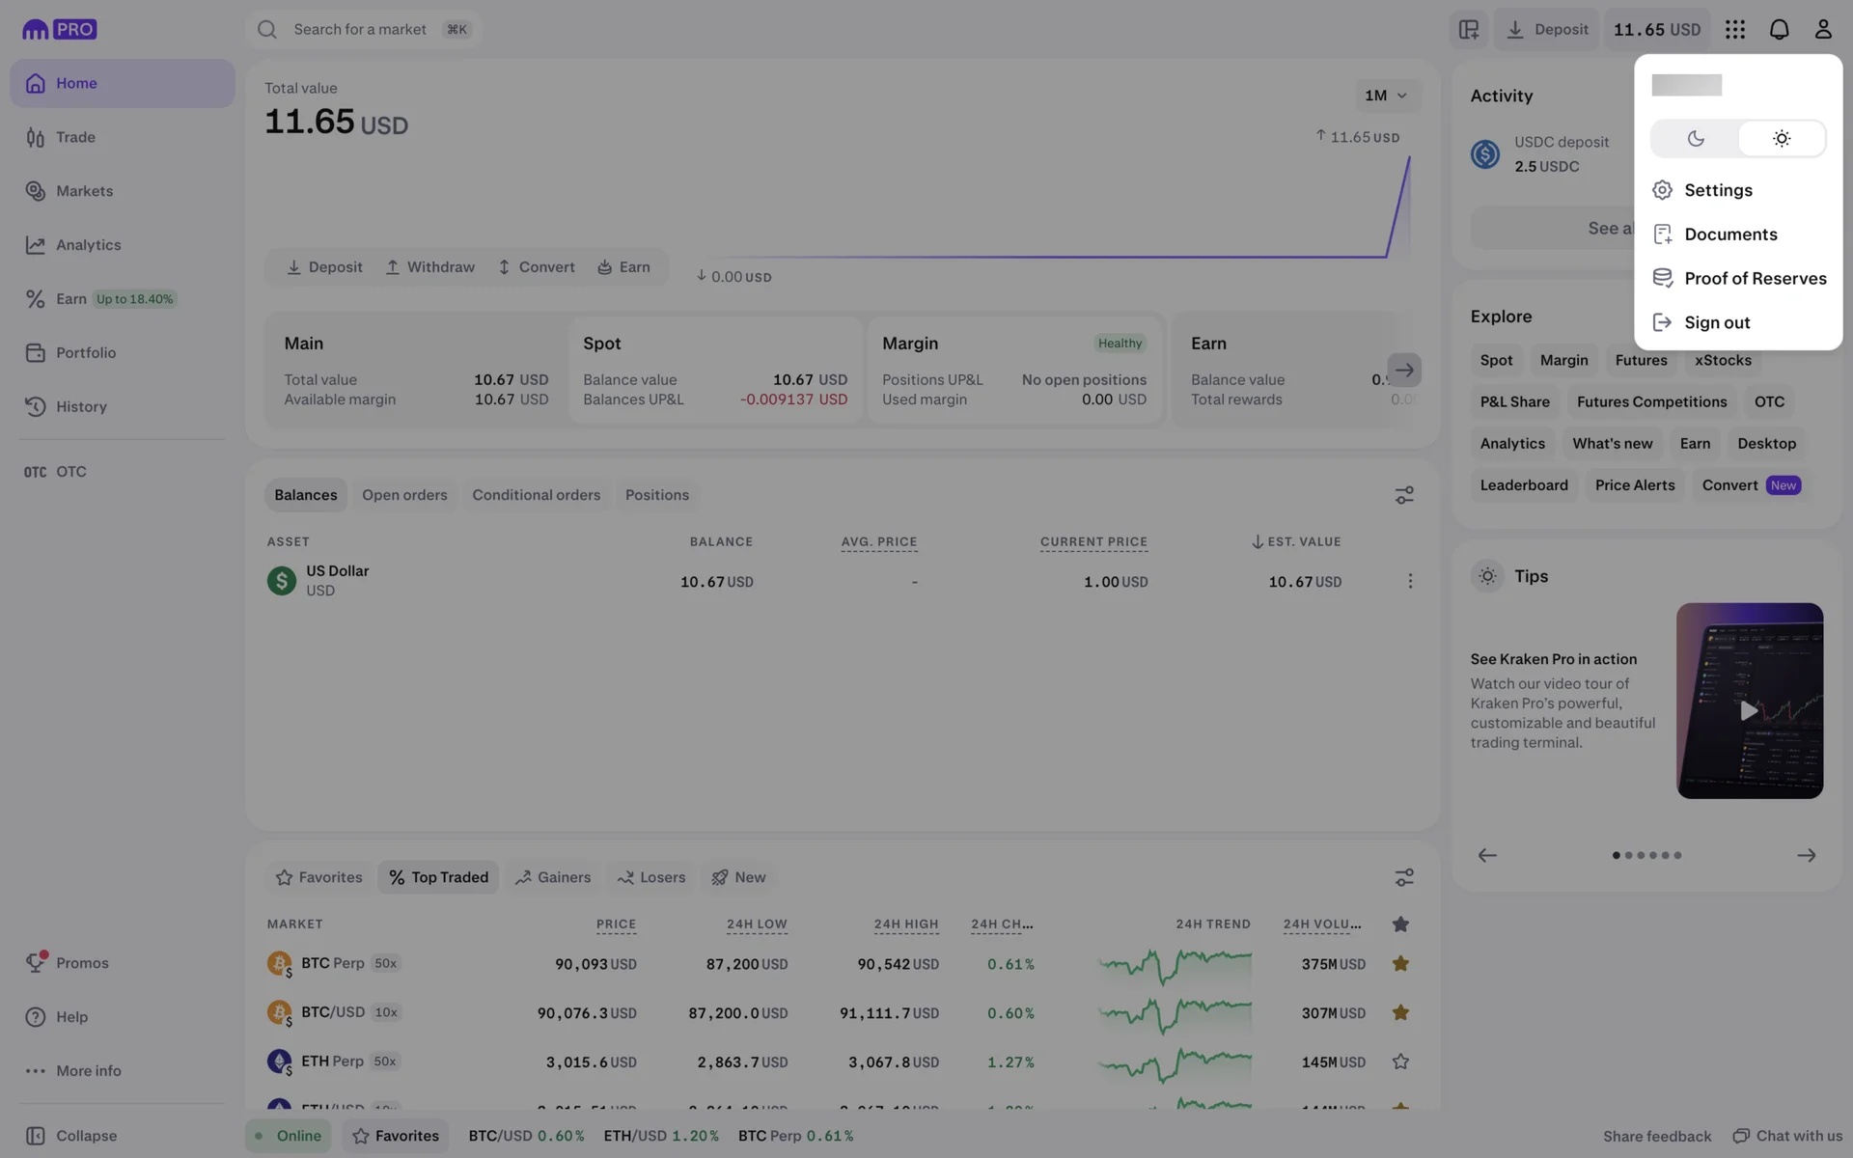The image size is (1853, 1158).
Task: Open US Dollar row three-dot menu
Action: pos(1410,581)
